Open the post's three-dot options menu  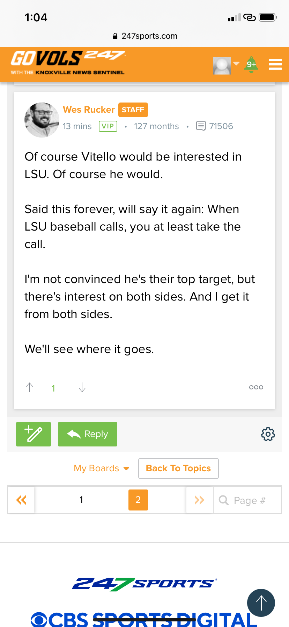[x=256, y=387]
